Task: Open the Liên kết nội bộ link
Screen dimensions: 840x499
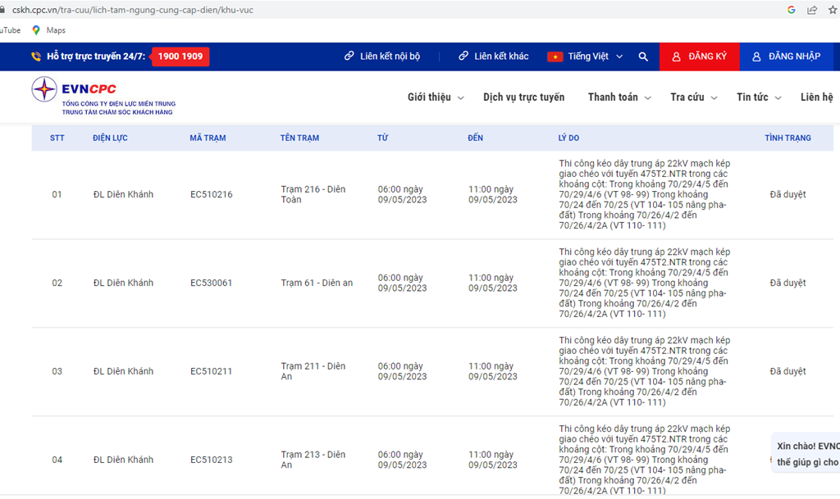Action: click(x=382, y=57)
